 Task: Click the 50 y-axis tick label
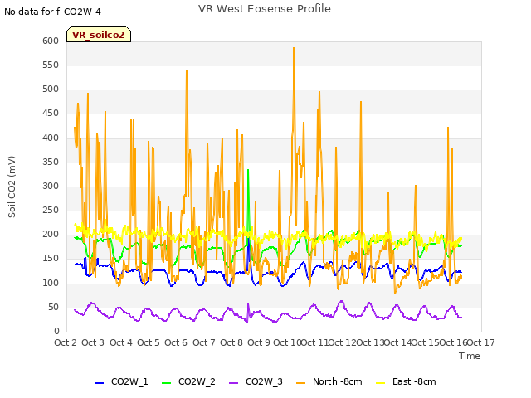54,308
